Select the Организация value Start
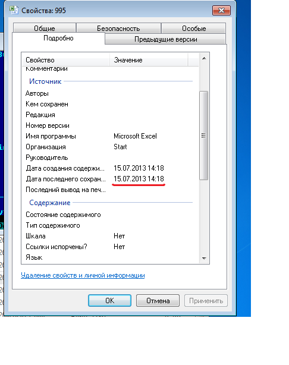The width and height of the screenshot is (289, 365). pyautogui.click(x=120, y=147)
